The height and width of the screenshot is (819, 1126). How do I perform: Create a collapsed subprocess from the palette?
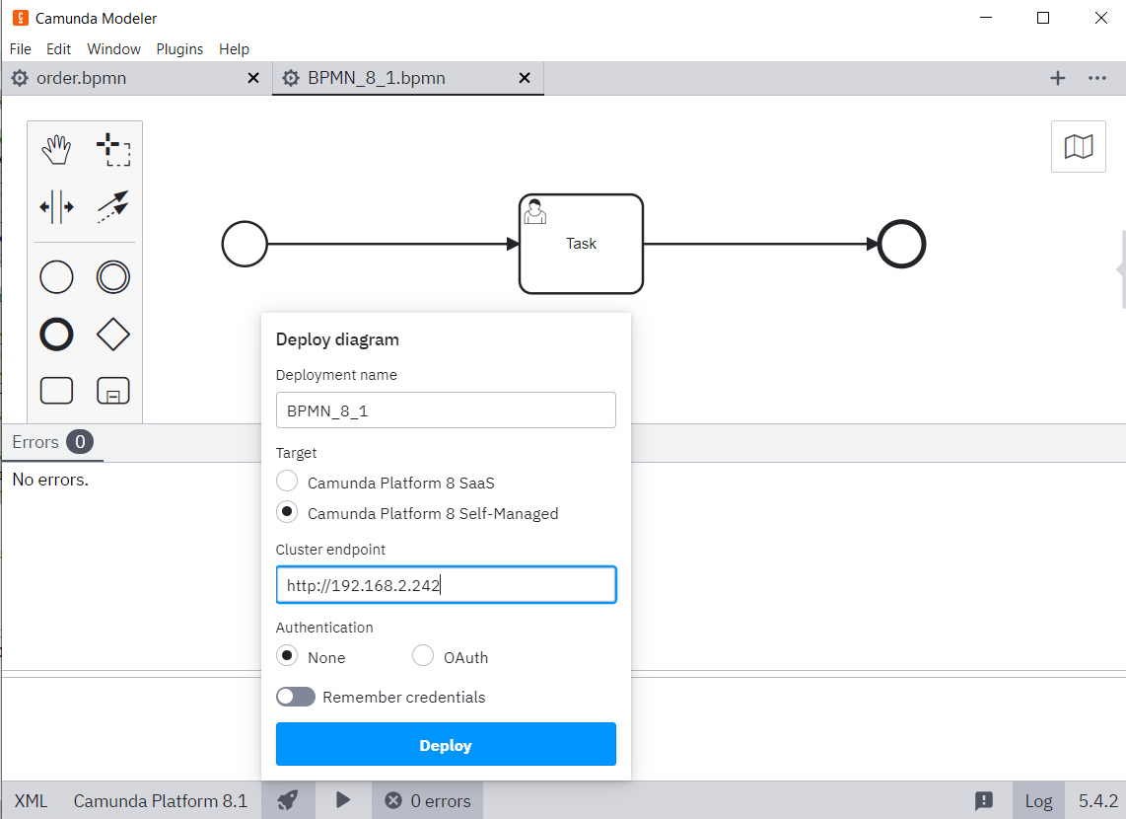coord(113,391)
